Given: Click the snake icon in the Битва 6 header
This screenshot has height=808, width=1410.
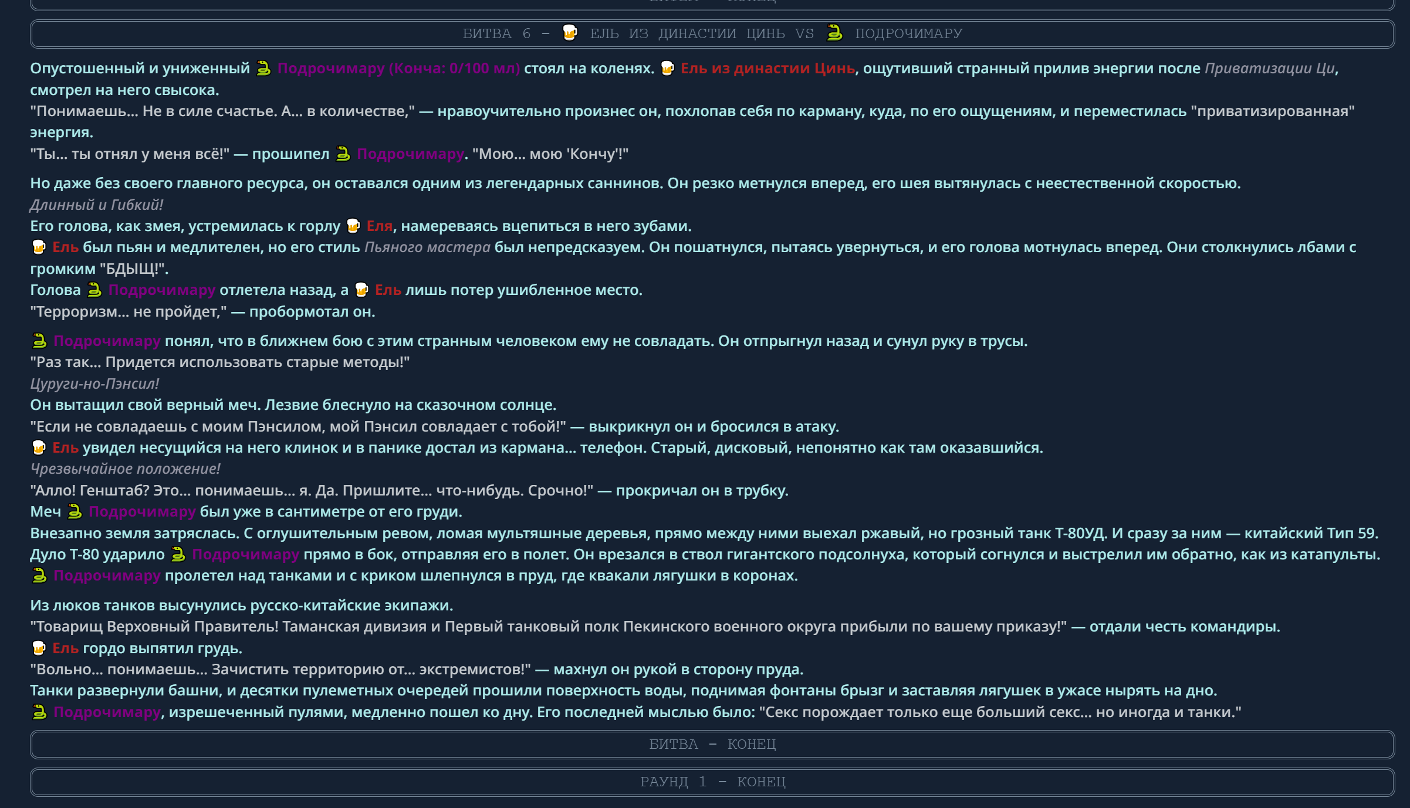Looking at the screenshot, I should pos(834,32).
